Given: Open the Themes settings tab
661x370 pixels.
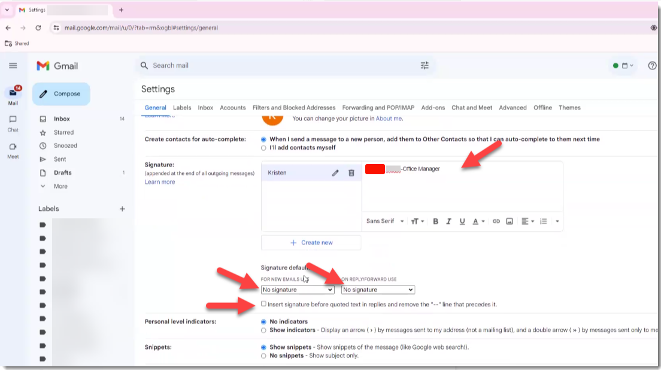Looking at the screenshot, I should pos(569,108).
